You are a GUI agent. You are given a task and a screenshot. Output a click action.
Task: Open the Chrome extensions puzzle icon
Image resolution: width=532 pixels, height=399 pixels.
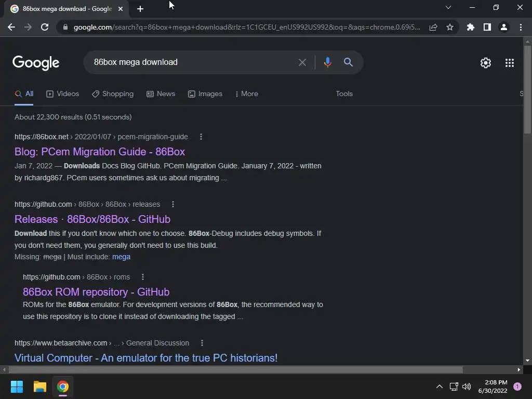click(471, 27)
